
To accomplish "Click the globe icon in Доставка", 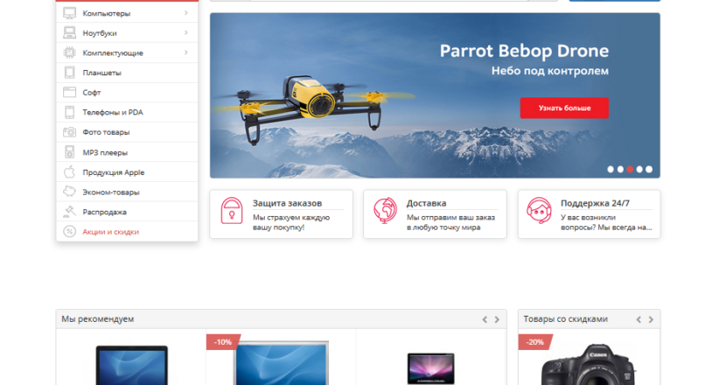I will click(x=386, y=211).
